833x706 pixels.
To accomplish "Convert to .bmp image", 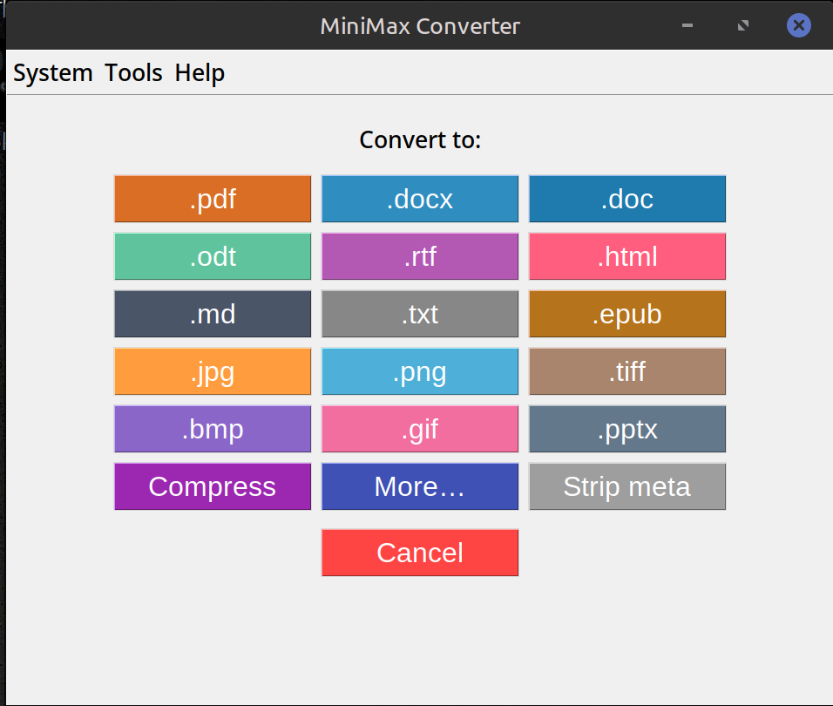I will 213,429.
